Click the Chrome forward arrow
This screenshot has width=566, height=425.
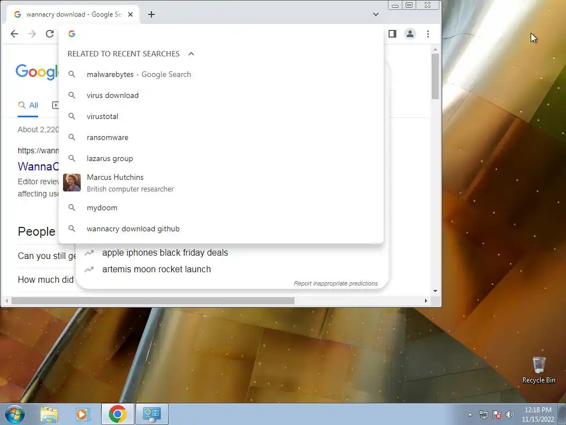(32, 34)
